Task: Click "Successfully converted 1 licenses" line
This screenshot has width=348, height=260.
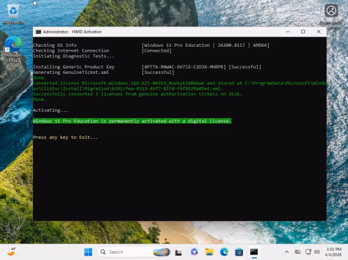Action: 137,94
